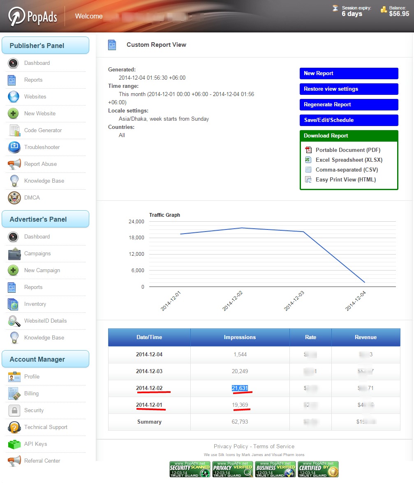This screenshot has width=414, height=484.
Task: Click the Inventory icon
Action: (13, 304)
